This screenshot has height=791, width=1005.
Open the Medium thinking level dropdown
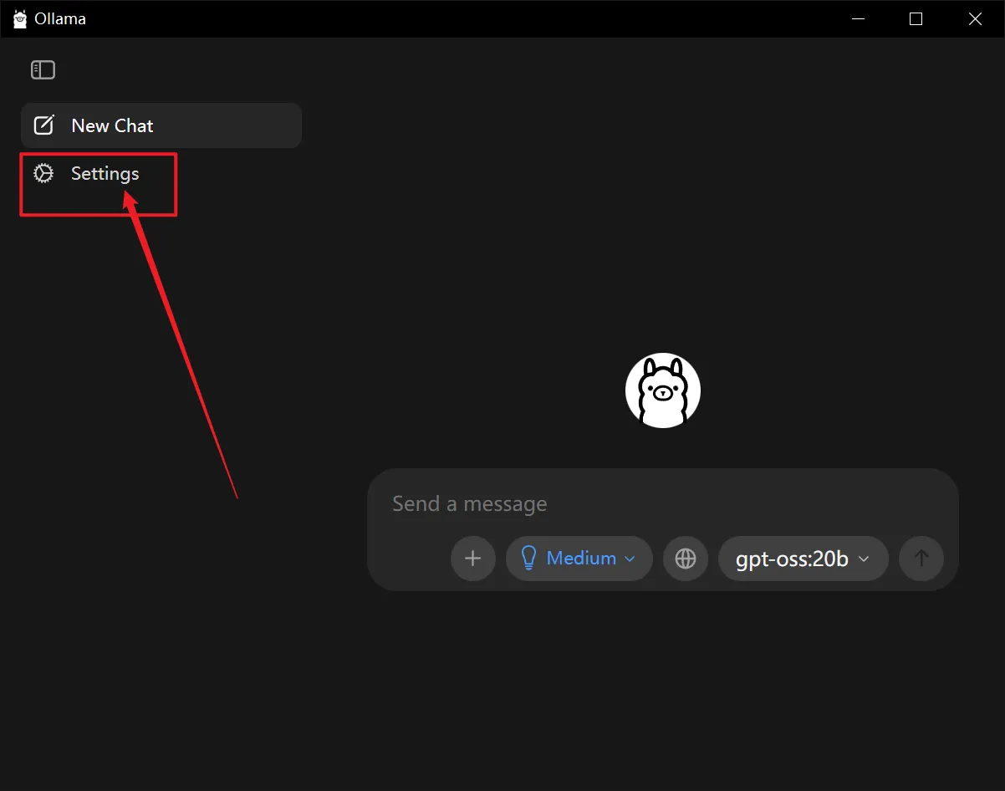click(x=579, y=559)
